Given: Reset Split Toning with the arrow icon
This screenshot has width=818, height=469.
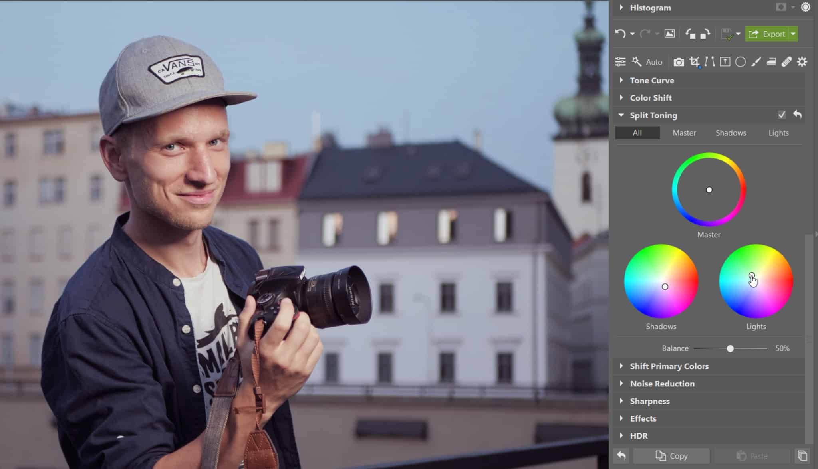Looking at the screenshot, I should click(797, 115).
